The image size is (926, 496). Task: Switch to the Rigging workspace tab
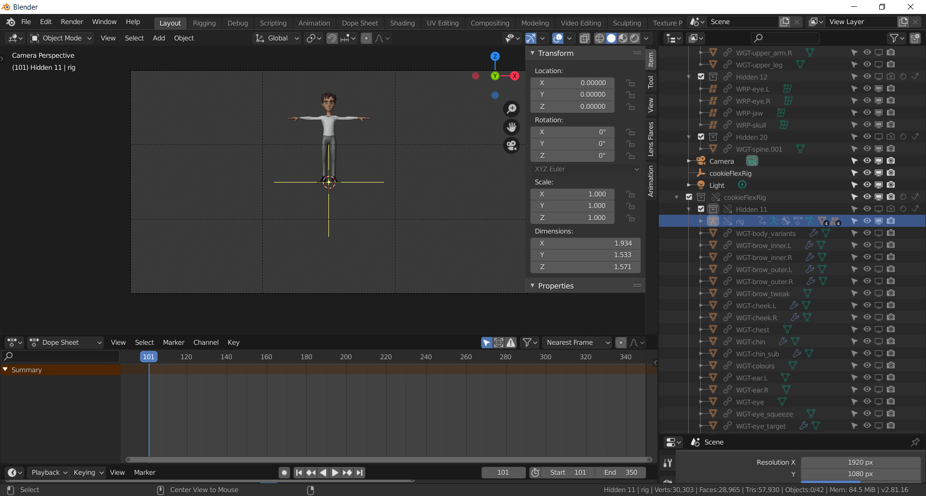204,23
